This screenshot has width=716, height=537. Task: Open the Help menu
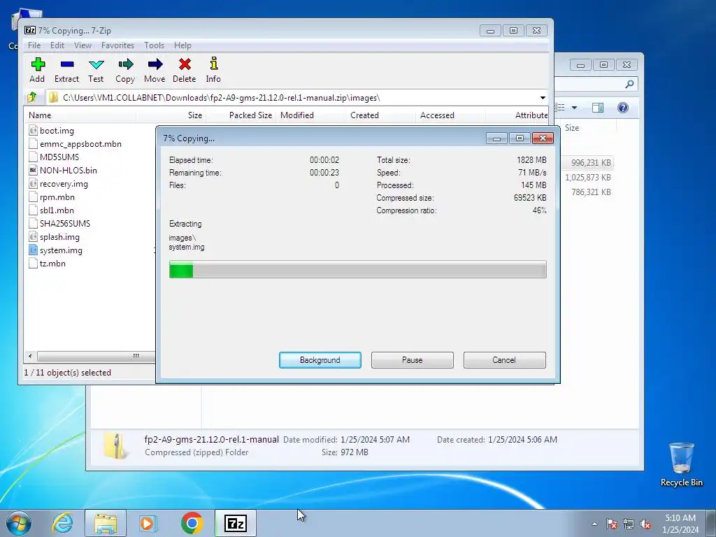[x=182, y=45]
